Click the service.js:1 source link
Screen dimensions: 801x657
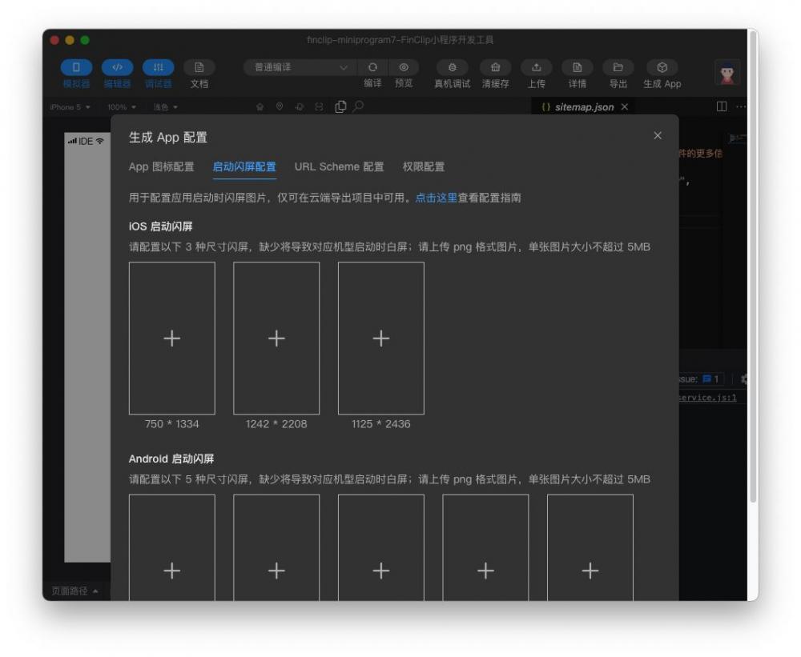(708, 397)
